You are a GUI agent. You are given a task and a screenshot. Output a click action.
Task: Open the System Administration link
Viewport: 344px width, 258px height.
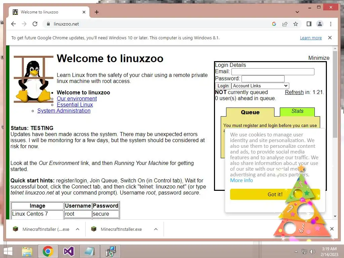64,111
